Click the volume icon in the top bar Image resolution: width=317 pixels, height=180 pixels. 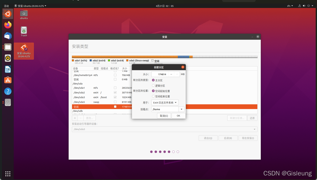click(304, 6)
